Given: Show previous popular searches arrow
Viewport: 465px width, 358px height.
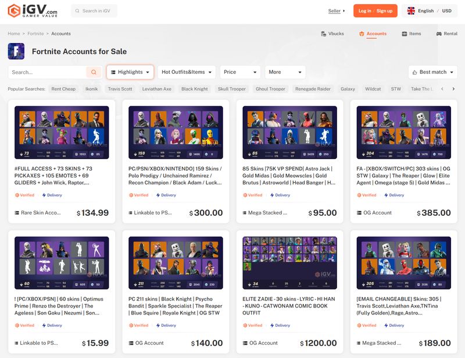Looking at the screenshot, I should (442, 89).
